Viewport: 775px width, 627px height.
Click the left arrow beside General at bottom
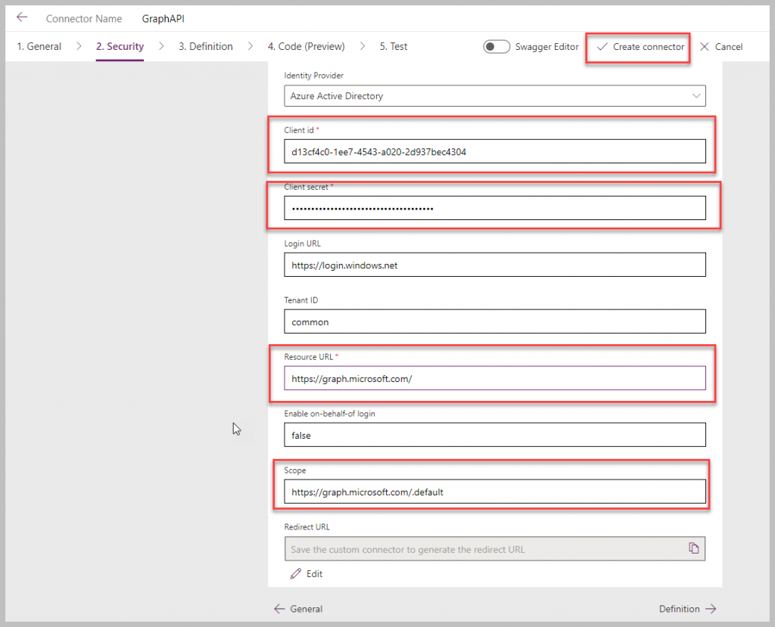tap(279, 609)
